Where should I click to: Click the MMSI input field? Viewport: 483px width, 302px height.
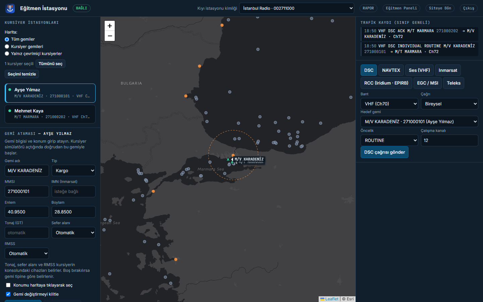[x=27, y=191]
